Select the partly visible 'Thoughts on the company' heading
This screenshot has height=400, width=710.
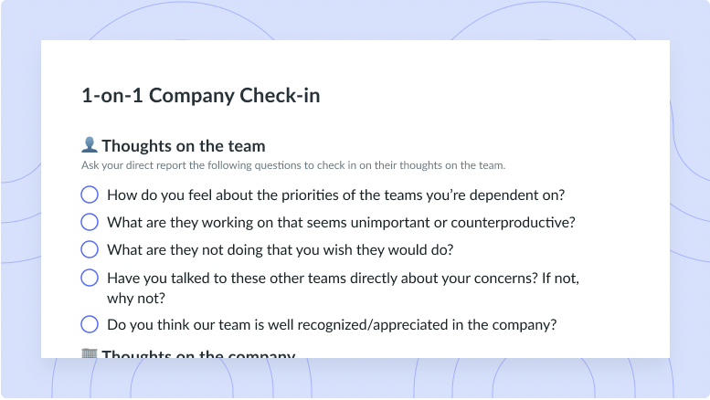pyautogui.click(x=198, y=353)
